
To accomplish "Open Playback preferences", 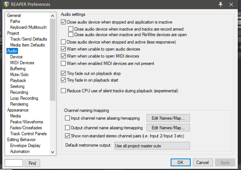I will point(18,80).
